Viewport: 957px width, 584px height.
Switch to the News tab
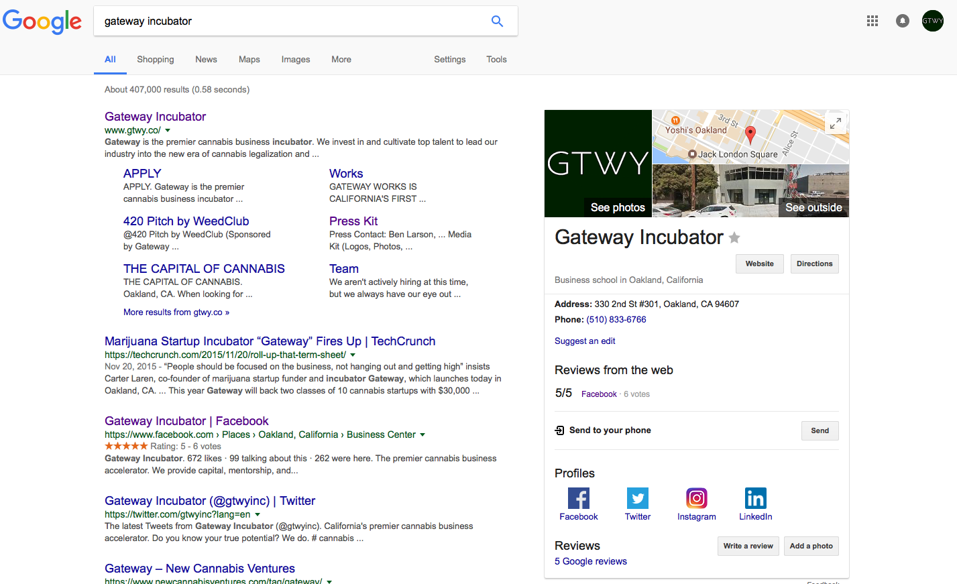coord(206,60)
